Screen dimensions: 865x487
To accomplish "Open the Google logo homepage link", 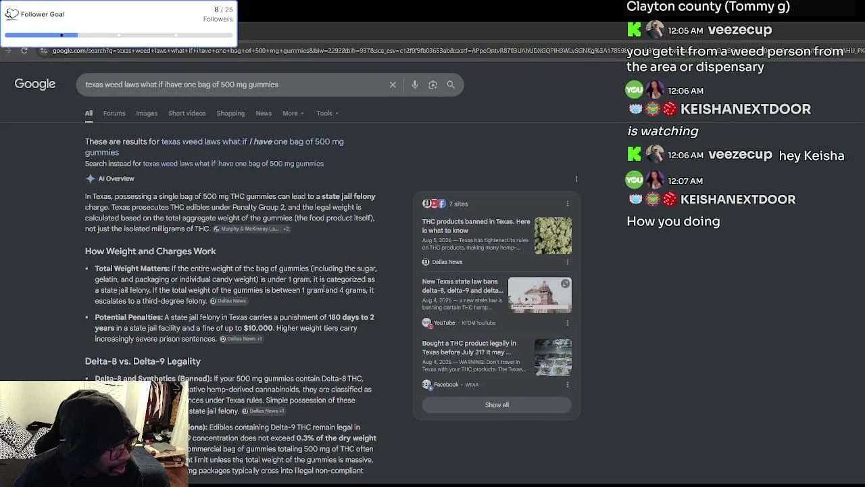I will [35, 84].
